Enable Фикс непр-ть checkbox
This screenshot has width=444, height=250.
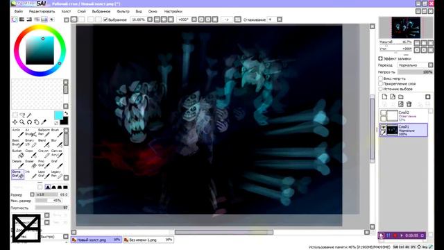(381, 78)
